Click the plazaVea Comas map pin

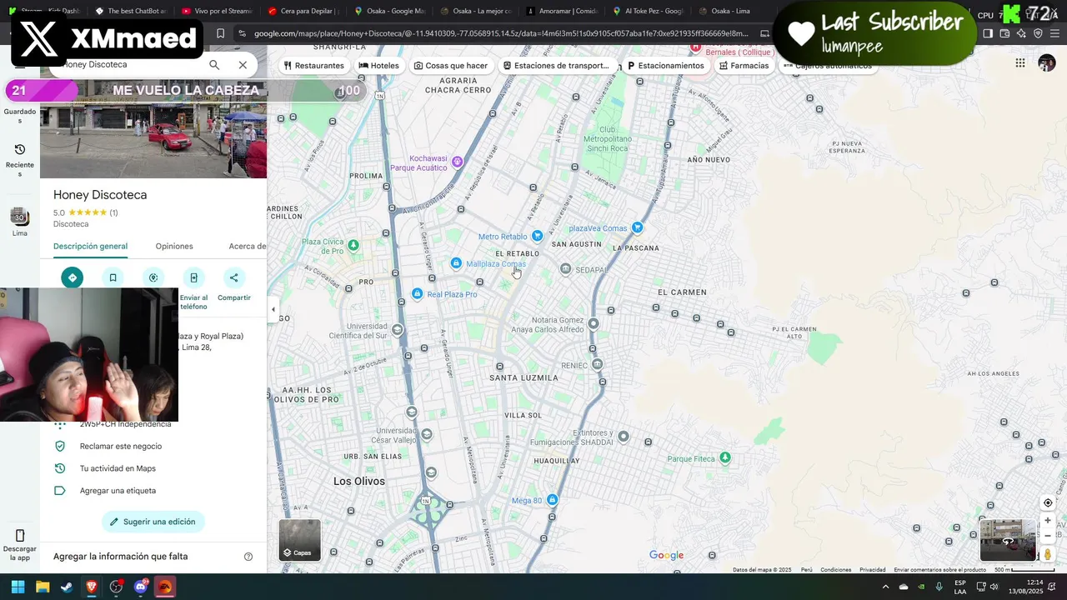[x=638, y=227]
